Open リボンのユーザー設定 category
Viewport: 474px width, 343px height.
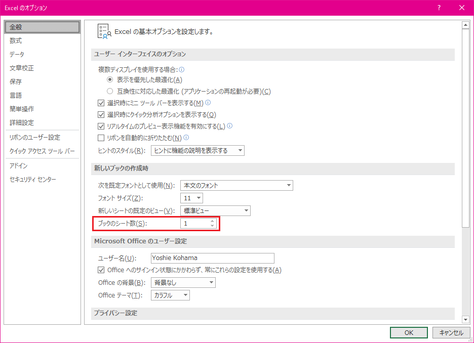[x=43, y=138]
